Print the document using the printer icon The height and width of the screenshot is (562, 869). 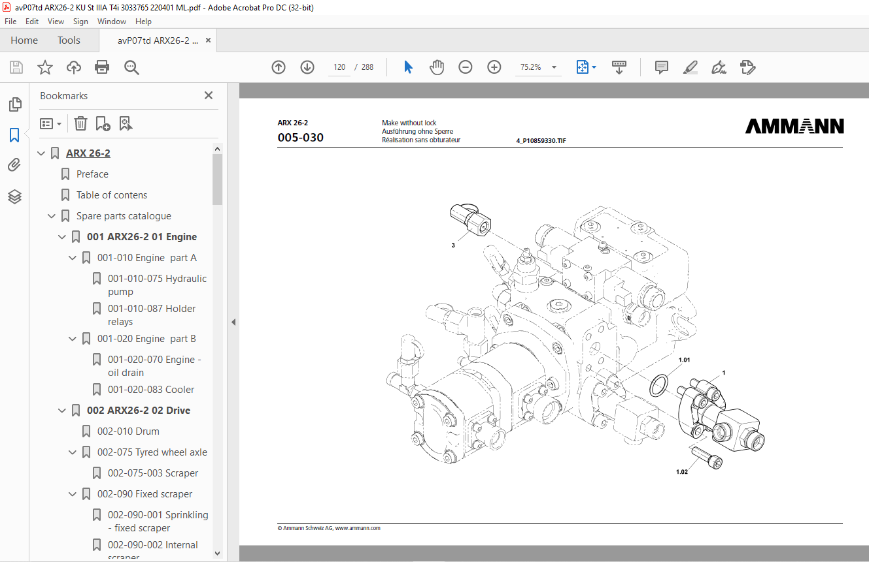coord(102,67)
